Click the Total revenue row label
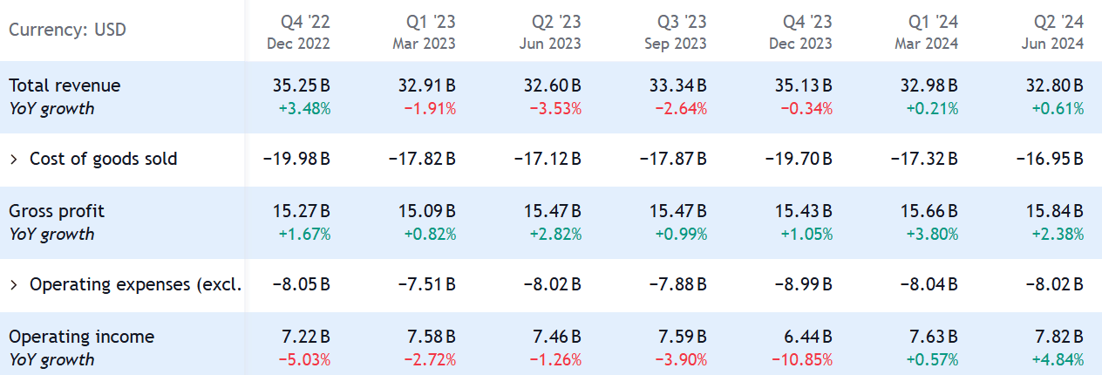This screenshot has height=375, width=1102. pyautogui.click(x=65, y=85)
